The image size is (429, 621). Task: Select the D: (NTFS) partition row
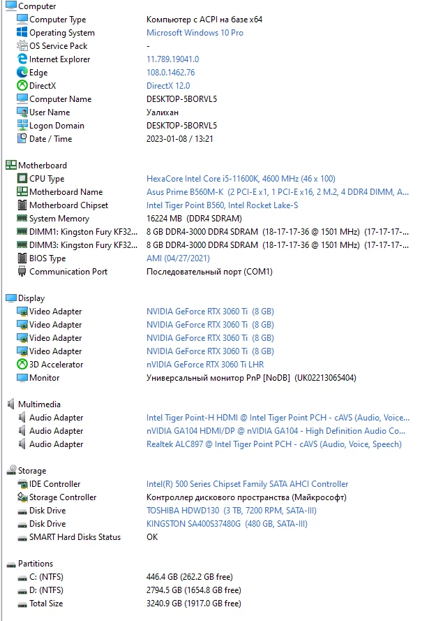tap(129, 590)
